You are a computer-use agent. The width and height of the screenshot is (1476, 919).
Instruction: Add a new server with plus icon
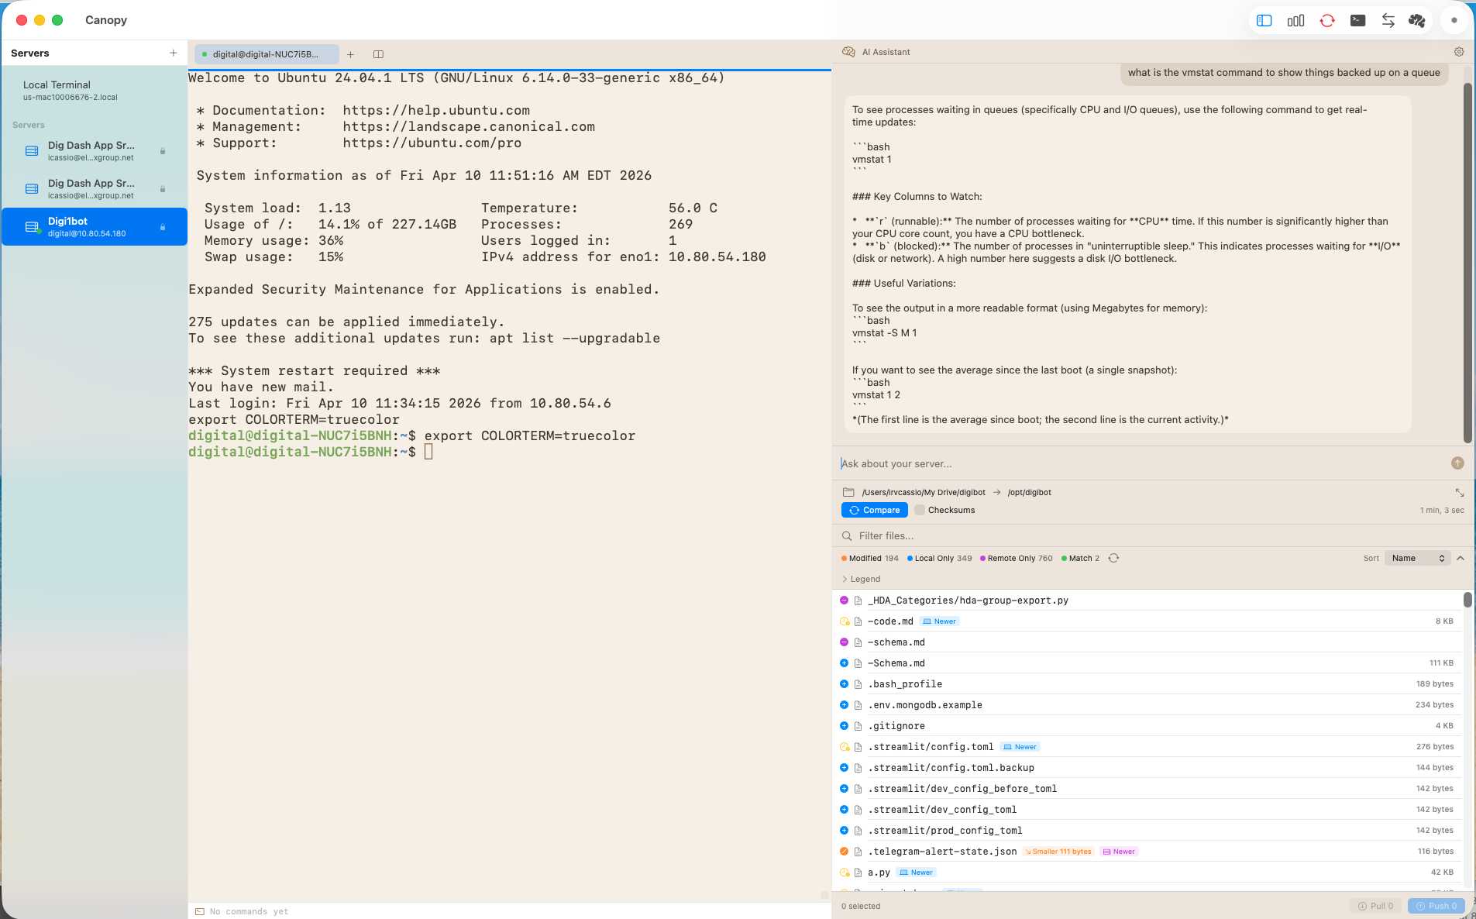[173, 53]
